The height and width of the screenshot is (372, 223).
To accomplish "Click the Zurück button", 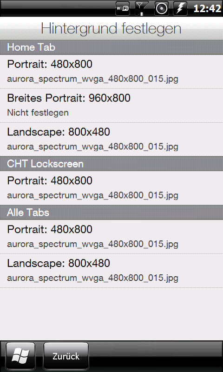I will click(x=66, y=356).
